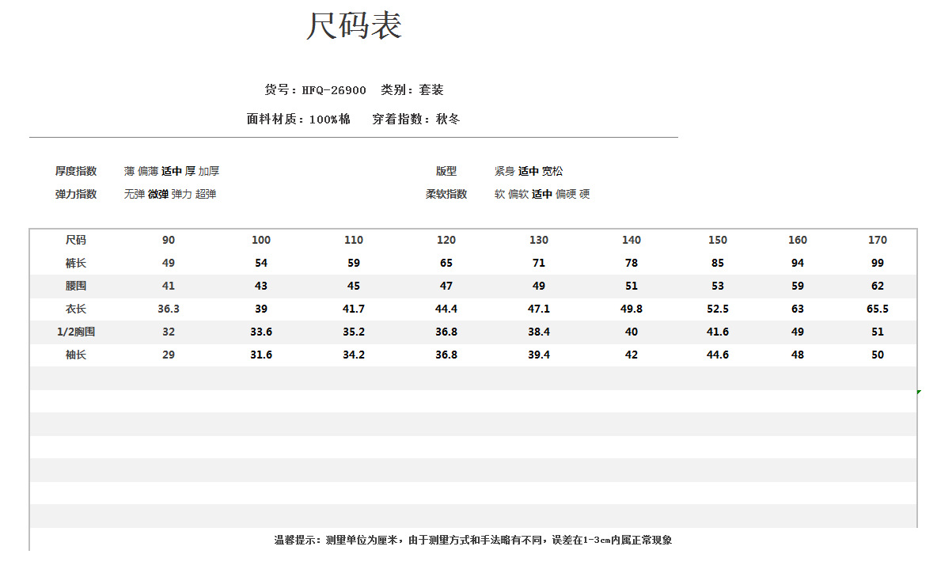937x573 pixels.
Task: Click 裤长 value 99 for size 170
Action: pyautogui.click(x=878, y=263)
